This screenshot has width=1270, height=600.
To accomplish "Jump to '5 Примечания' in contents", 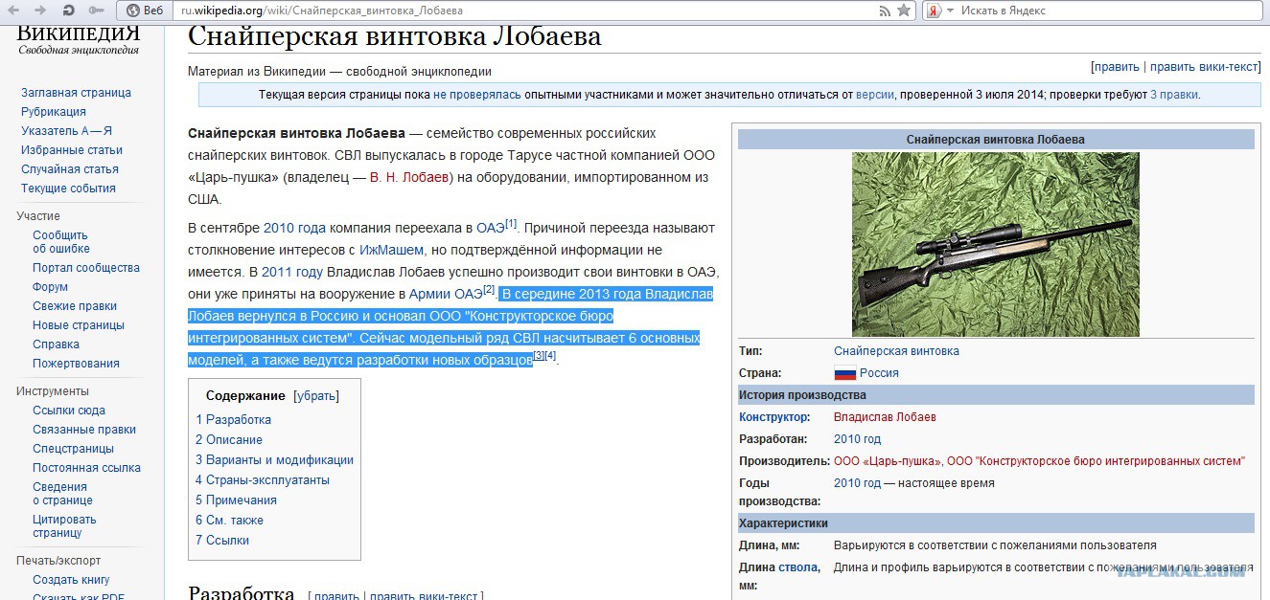I will (236, 500).
